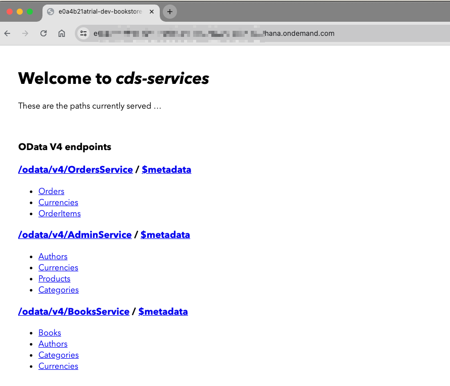Open AdminService $metadata link
450x386 pixels.
165,234
